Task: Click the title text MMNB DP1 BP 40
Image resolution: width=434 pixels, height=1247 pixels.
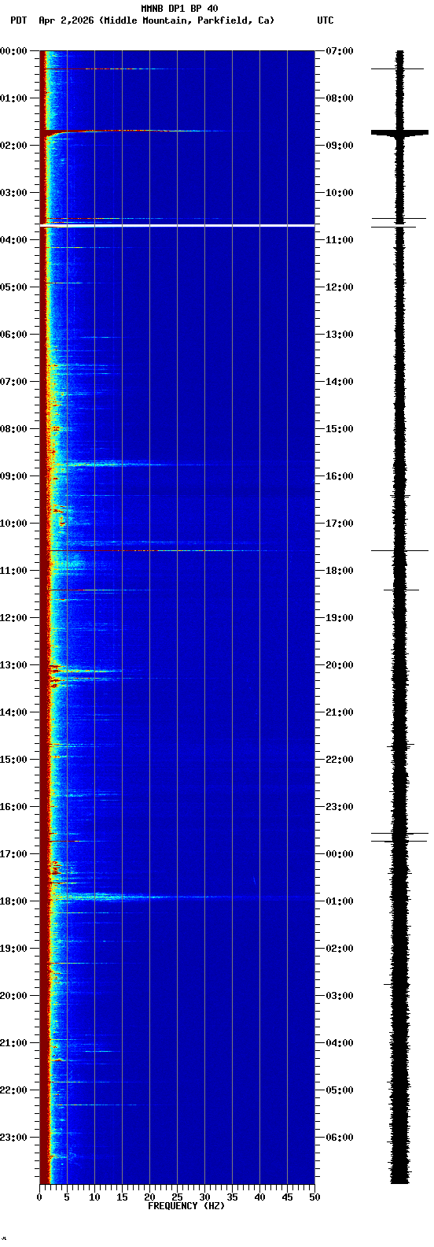Action: (179, 9)
